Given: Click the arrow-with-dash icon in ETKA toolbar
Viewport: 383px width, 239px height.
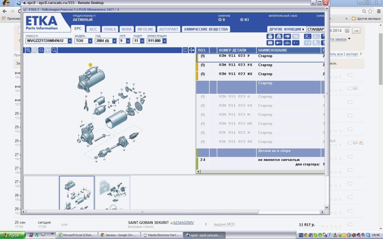Looking at the screenshot, I should coord(295,43).
